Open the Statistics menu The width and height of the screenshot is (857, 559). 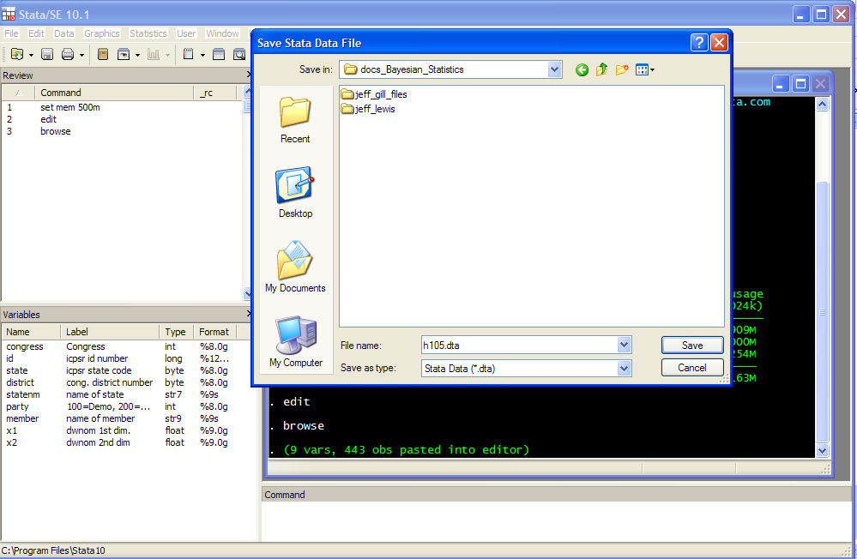(148, 33)
